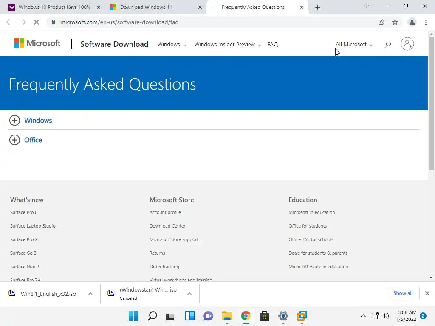This screenshot has height=326, width=435.
Task: Click the browser forward arrow
Action: 23,22
